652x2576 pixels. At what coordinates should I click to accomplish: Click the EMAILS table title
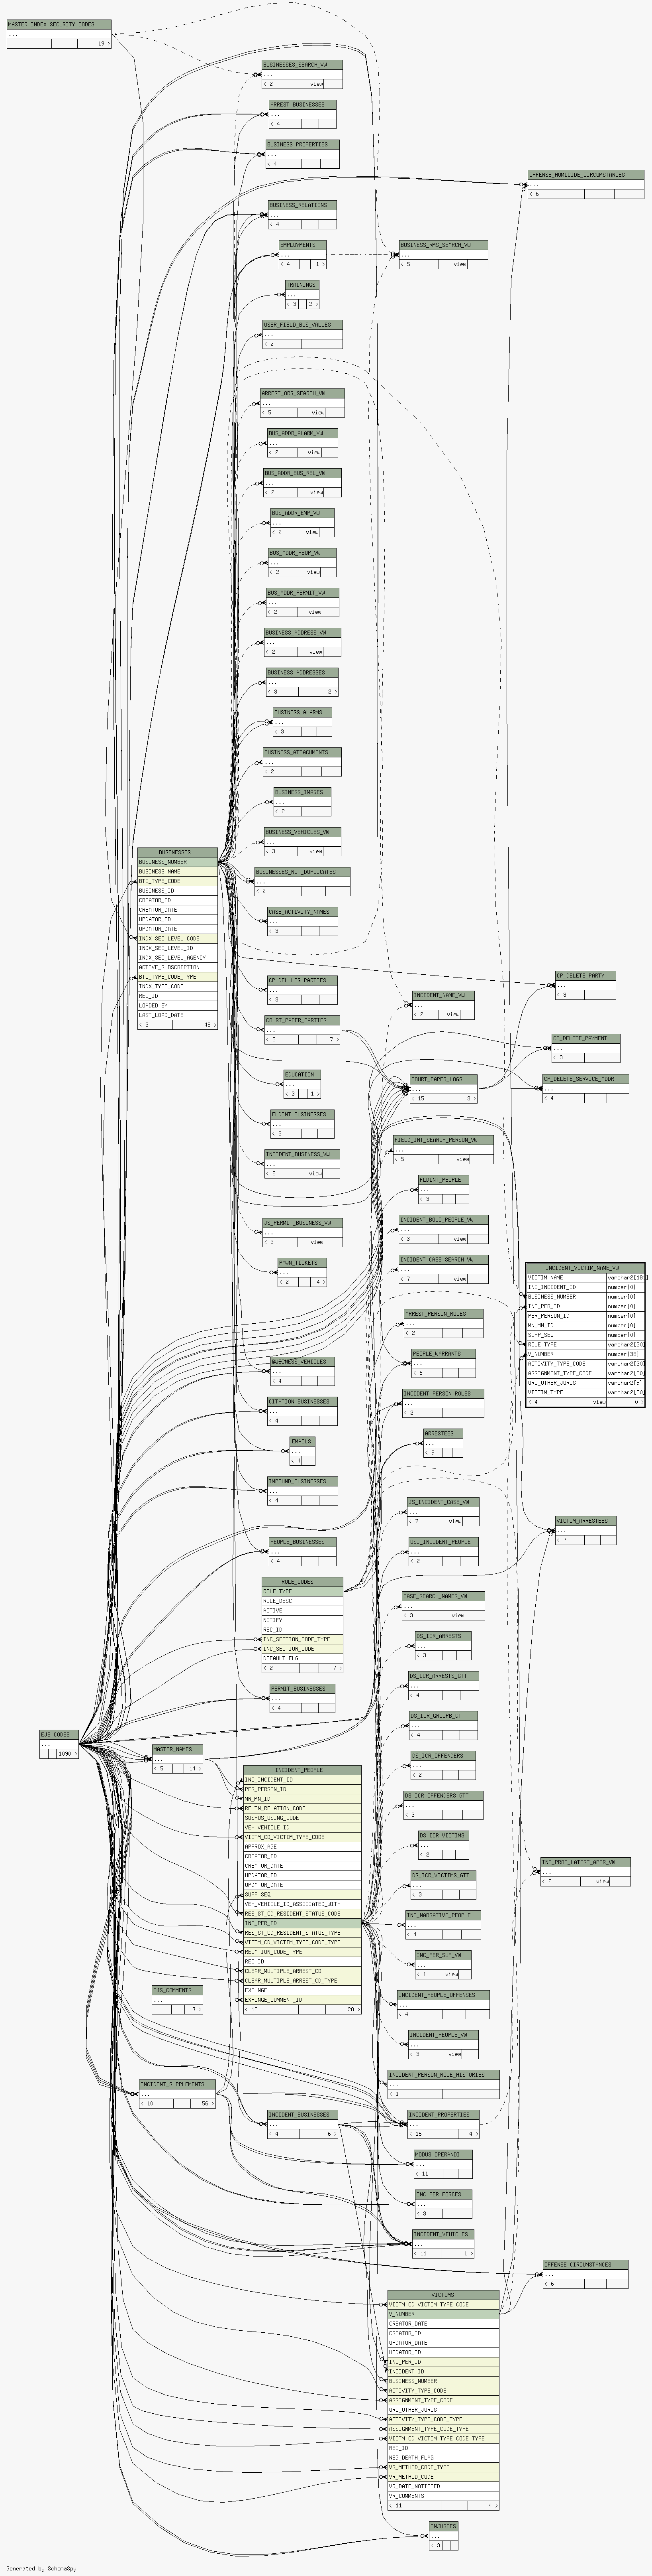(303, 1442)
